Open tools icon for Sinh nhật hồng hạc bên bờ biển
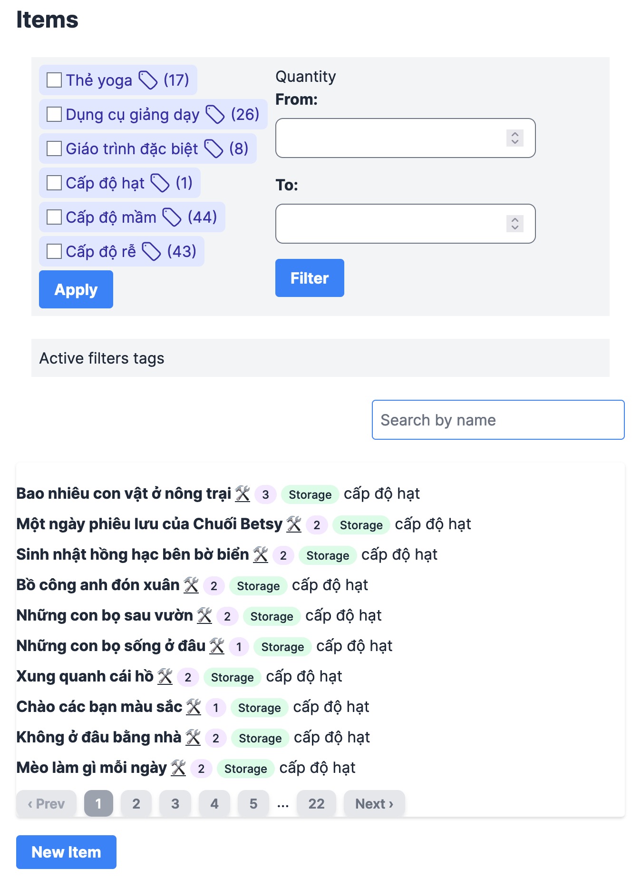This screenshot has width=641, height=889. point(261,554)
